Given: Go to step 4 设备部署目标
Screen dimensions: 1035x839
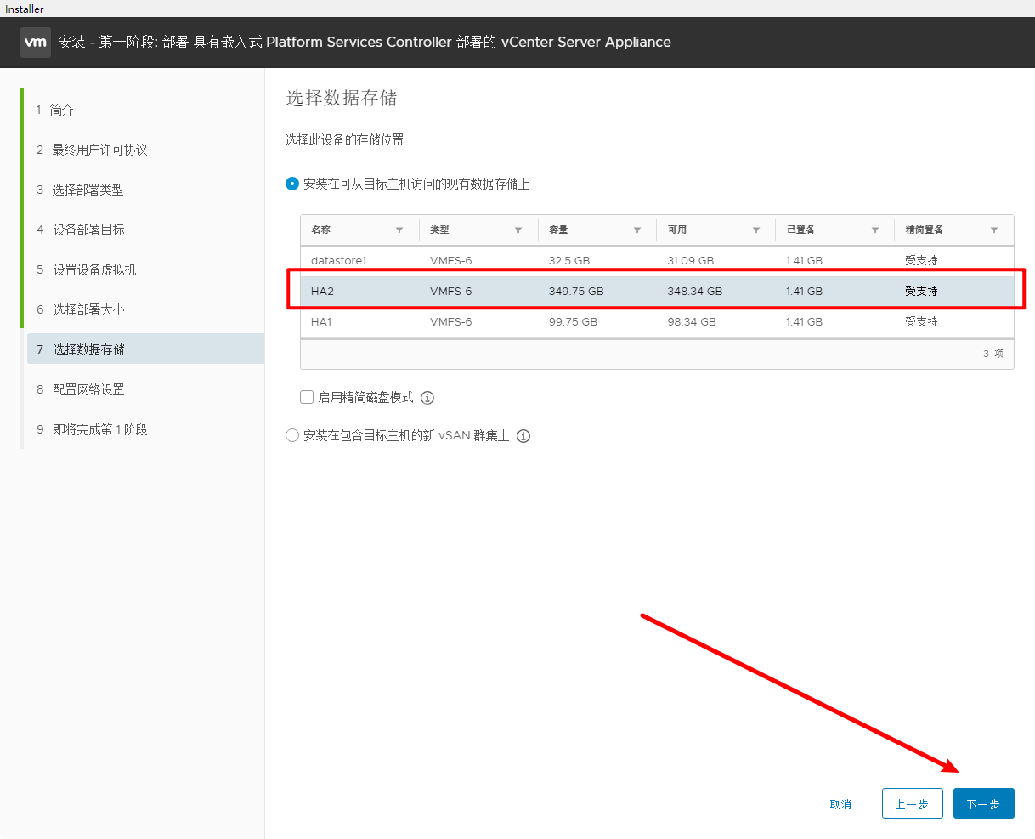Looking at the screenshot, I should point(88,230).
